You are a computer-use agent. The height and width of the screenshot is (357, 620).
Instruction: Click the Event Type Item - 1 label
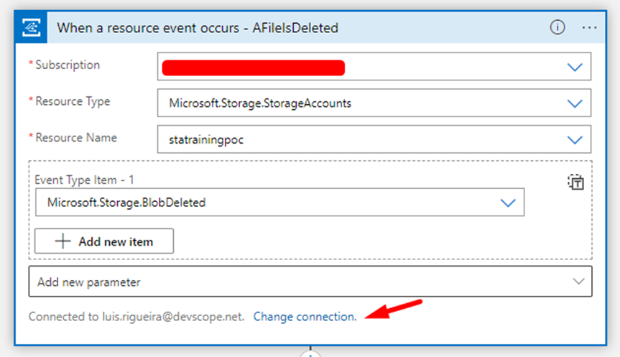[x=84, y=180]
